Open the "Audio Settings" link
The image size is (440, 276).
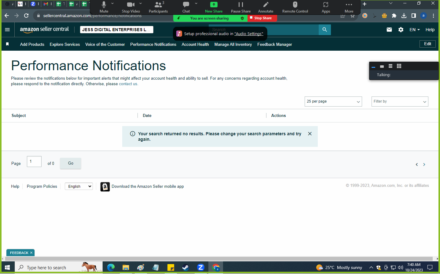coord(249,34)
